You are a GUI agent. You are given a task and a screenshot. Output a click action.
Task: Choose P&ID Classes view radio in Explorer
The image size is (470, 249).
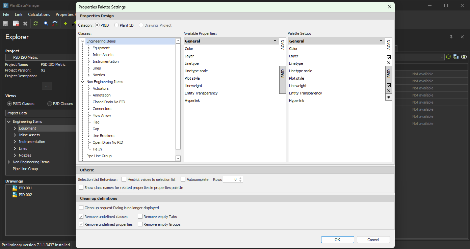[x=10, y=104]
